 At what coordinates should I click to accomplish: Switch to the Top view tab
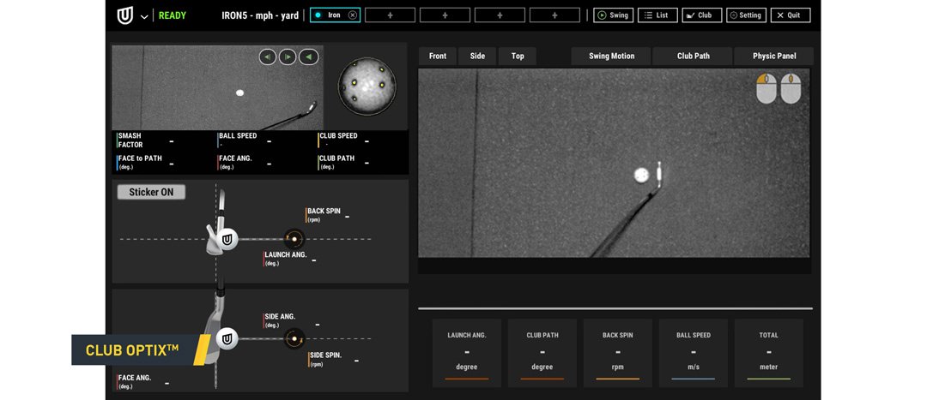[x=518, y=56]
